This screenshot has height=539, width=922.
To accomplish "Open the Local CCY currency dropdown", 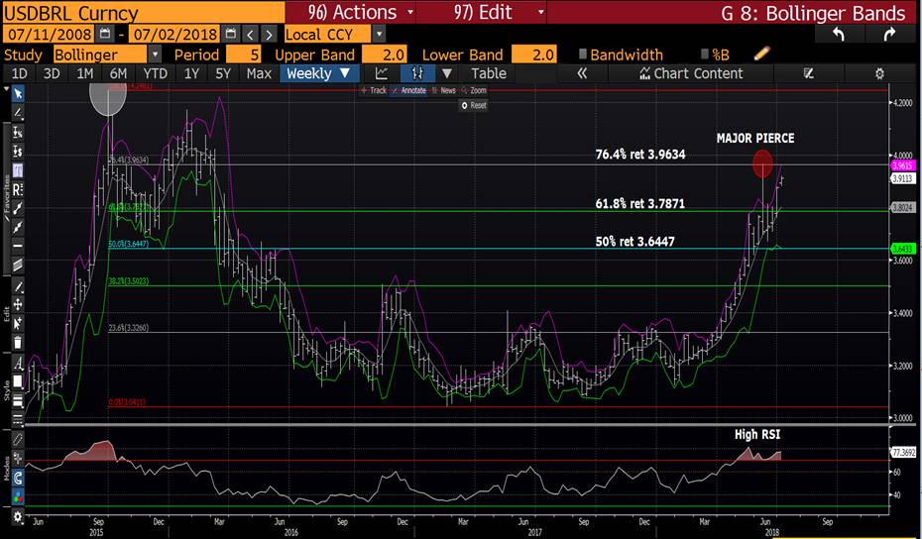I will (x=380, y=34).
